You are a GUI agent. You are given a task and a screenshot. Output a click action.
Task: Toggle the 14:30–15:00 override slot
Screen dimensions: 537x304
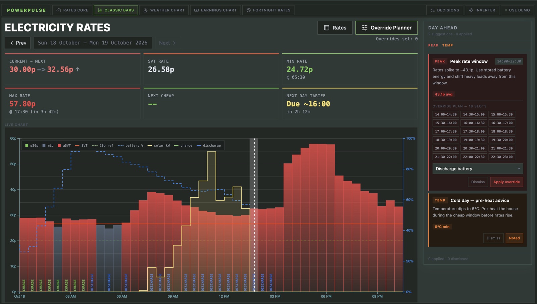474,114
